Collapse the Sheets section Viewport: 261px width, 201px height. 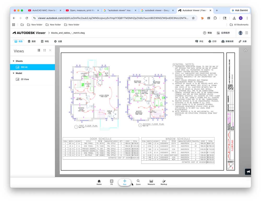coord(14,61)
